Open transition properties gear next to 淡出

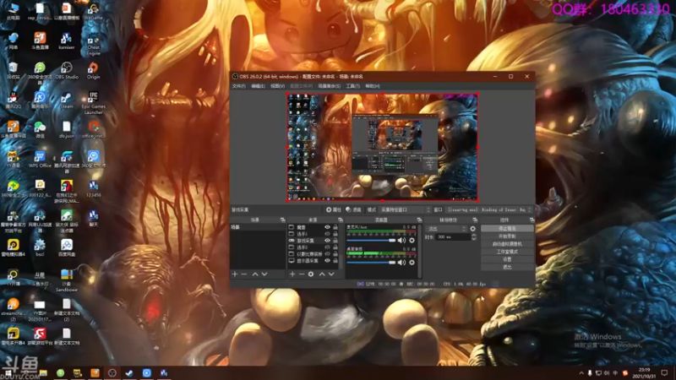point(473,229)
